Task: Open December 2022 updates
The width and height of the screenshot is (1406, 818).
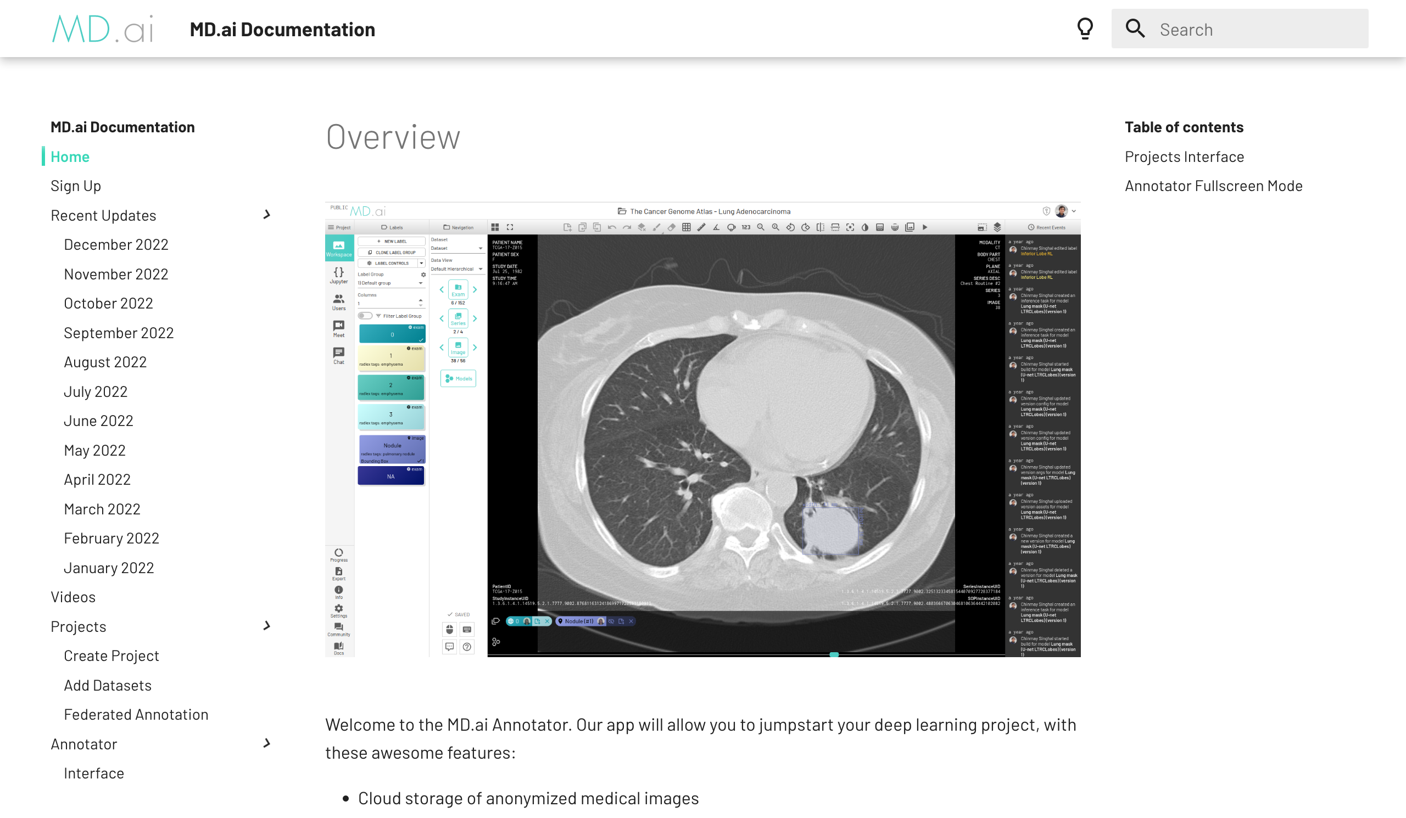Action: coord(116,245)
